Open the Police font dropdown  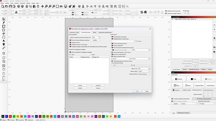click(80, 10)
